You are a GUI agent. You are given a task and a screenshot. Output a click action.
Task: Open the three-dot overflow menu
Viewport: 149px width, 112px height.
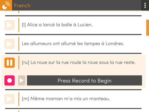pos(145,5)
